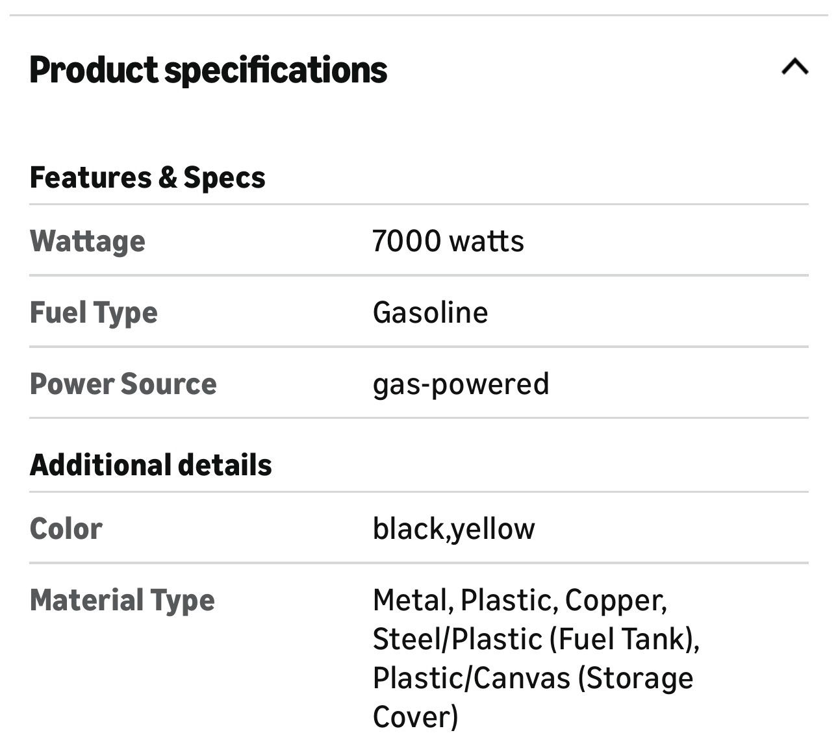Select the Wattage label
This screenshot has width=838, height=746.
(x=88, y=241)
